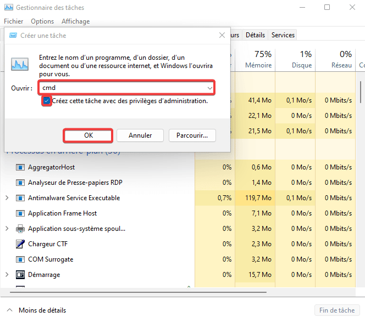The height and width of the screenshot is (323, 365).
Task: Click the 21,5 Mo memory cell
Action: coord(255,131)
